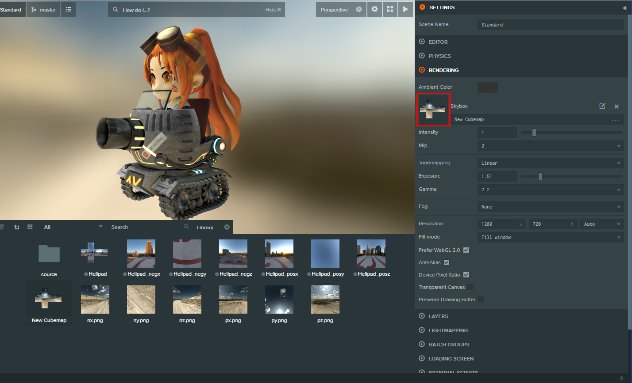Open the Ambient Color swatch

click(488, 87)
